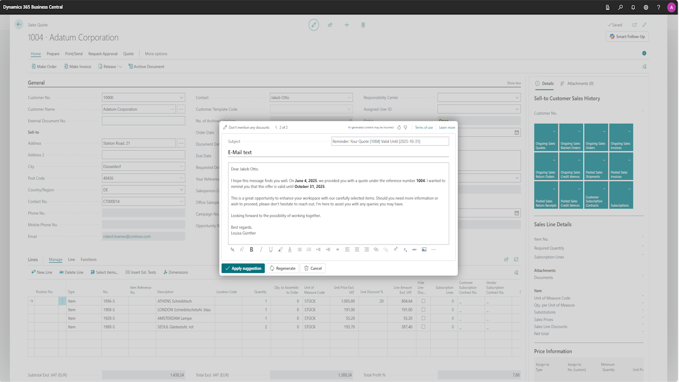Open the font color tool
Image resolution: width=679 pixels, height=382 pixels.
pyautogui.click(x=290, y=249)
